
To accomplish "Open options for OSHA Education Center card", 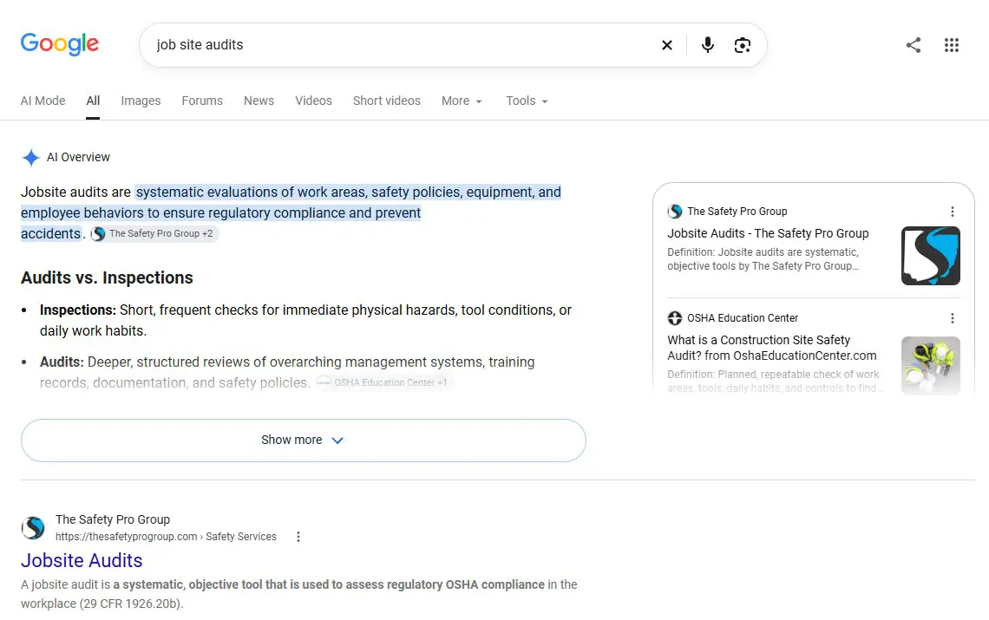I will pyautogui.click(x=953, y=318).
